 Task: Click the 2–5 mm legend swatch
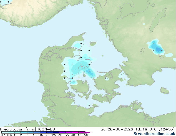(x=24, y=132)
